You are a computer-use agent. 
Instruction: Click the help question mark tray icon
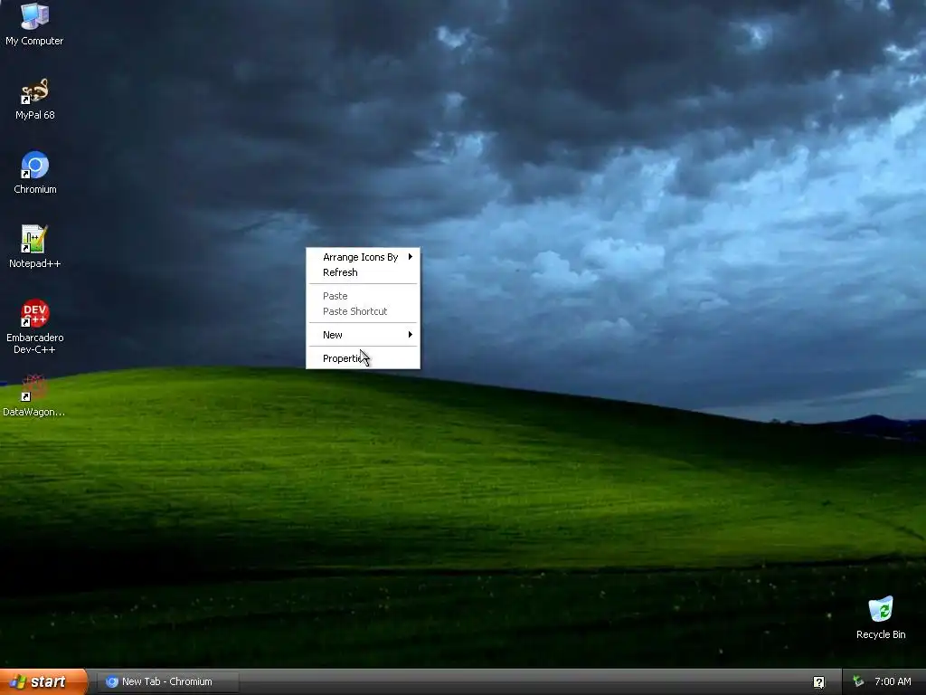[x=818, y=682]
